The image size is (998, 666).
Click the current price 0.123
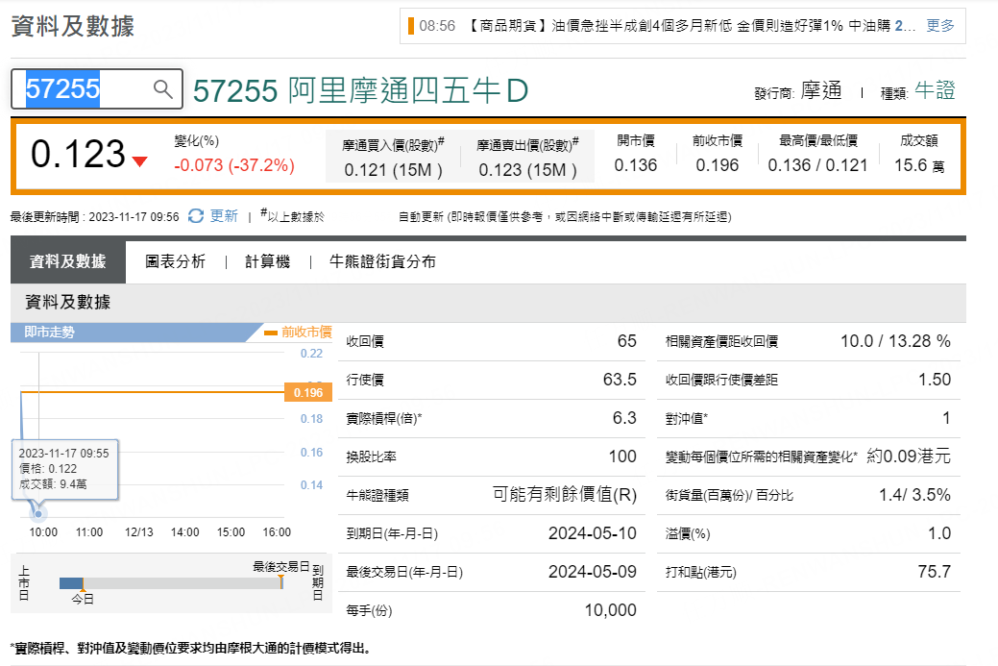coord(78,154)
